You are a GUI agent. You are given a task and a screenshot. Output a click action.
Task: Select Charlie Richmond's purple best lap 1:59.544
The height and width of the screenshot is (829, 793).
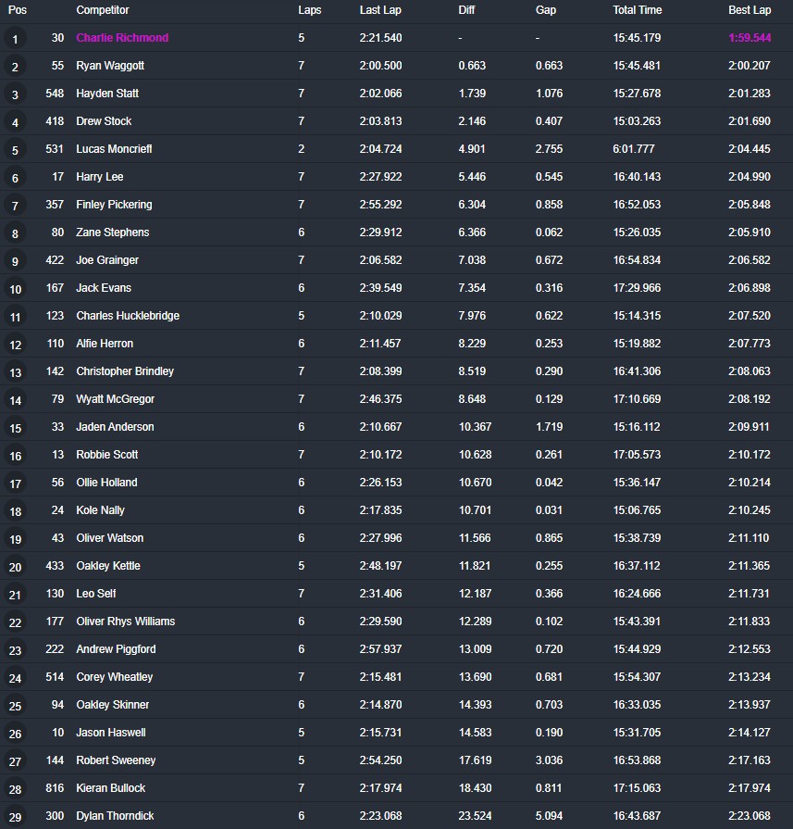click(750, 38)
